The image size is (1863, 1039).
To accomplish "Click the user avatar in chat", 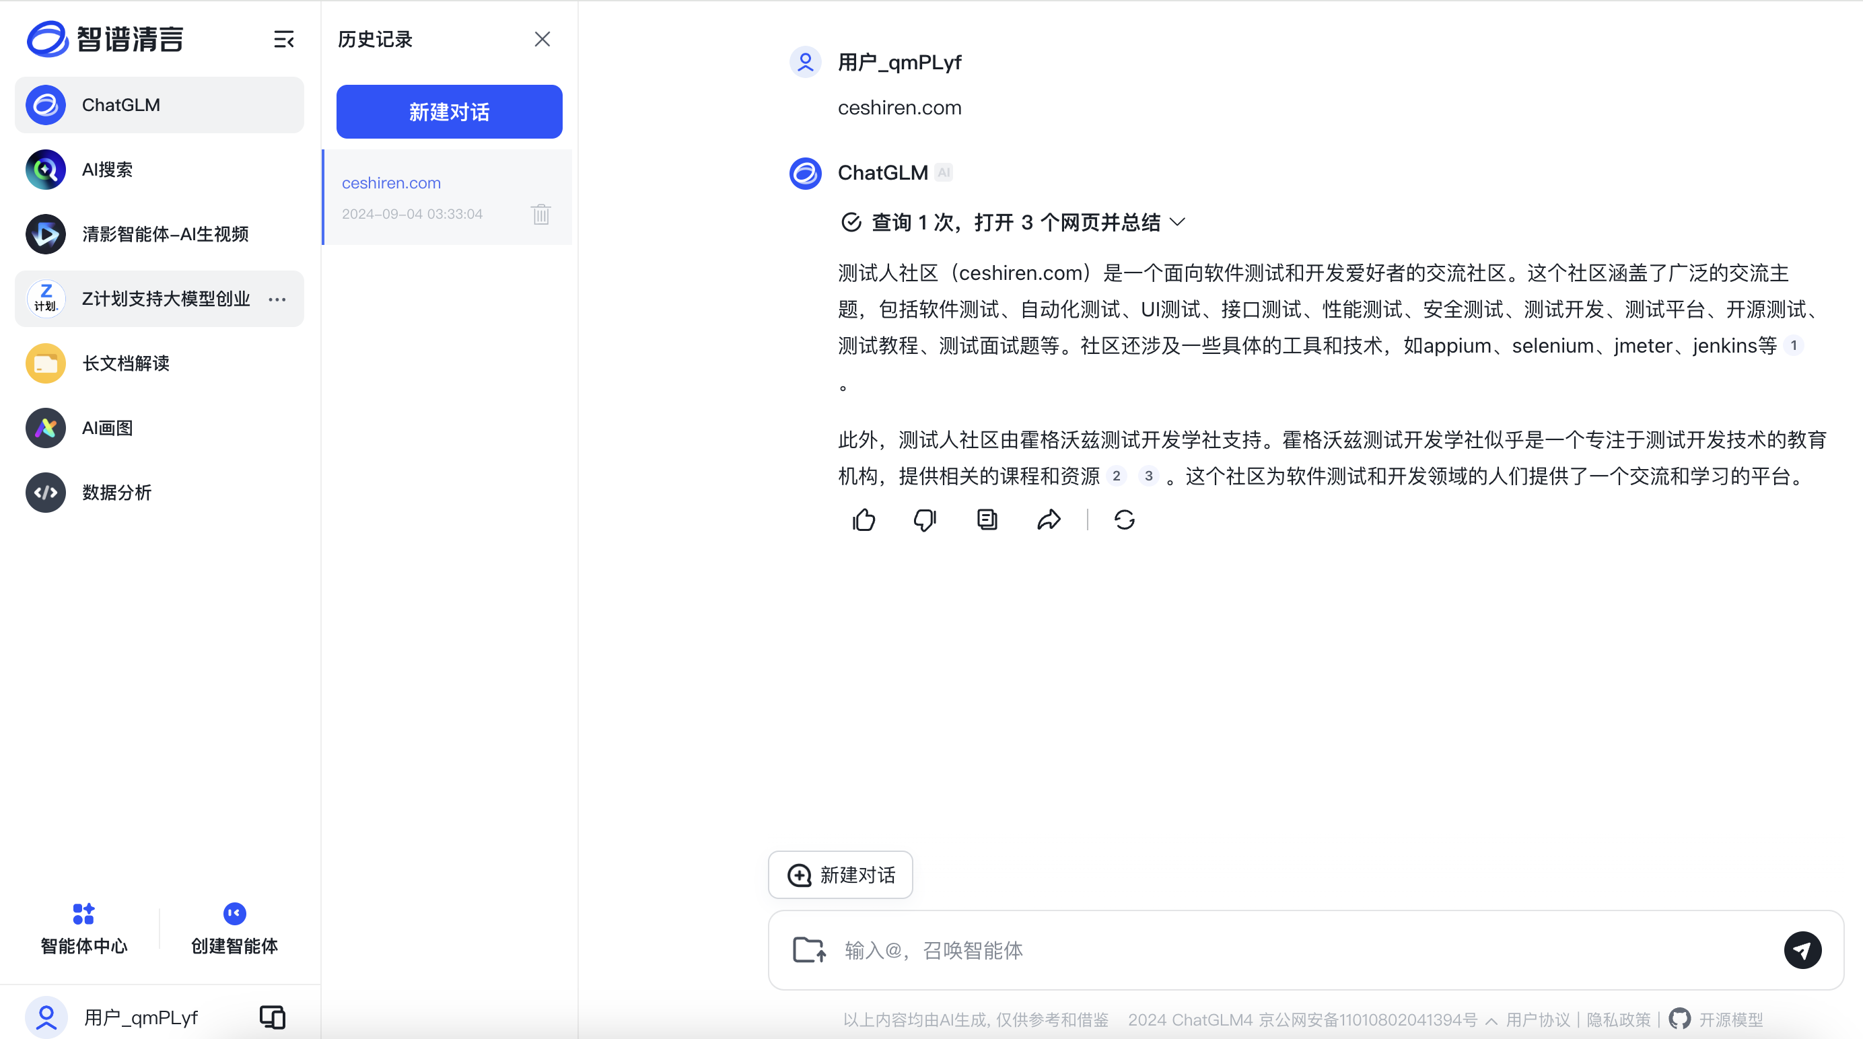I will pyautogui.click(x=805, y=62).
